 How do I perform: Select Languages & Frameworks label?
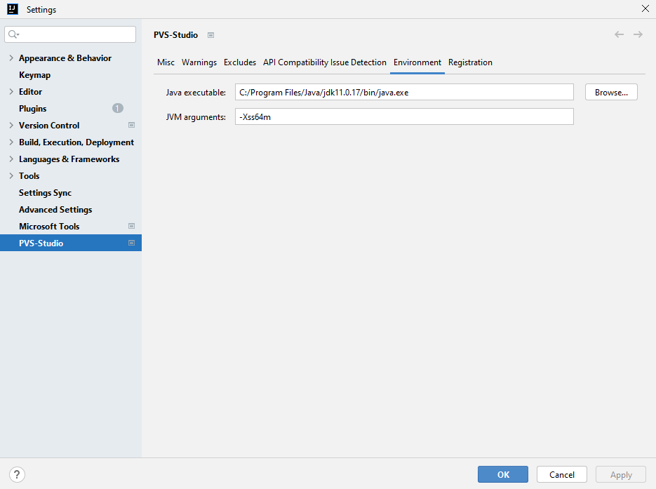point(69,159)
